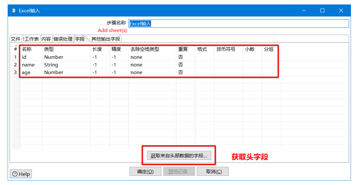Click row number 2

[15, 65]
